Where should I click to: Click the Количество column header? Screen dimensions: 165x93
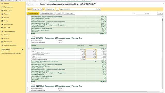(x=81, y=46)
